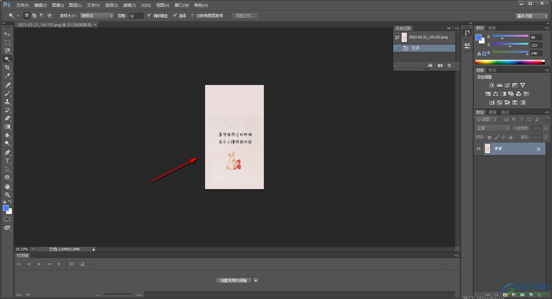Set history brush source for 打开 state
Image resolution: width=552 pixels, height=299 pixels.
397,48
